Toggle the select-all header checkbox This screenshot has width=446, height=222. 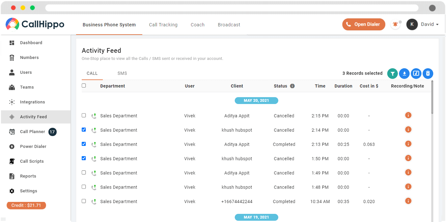pyautogui.click(x=84, y=86)
